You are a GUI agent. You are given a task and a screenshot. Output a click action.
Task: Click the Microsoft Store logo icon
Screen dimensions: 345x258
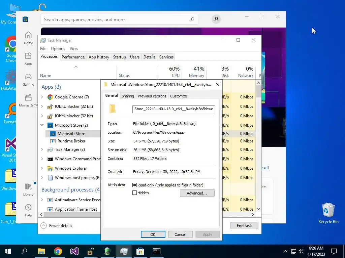click(x=26, y=19)
